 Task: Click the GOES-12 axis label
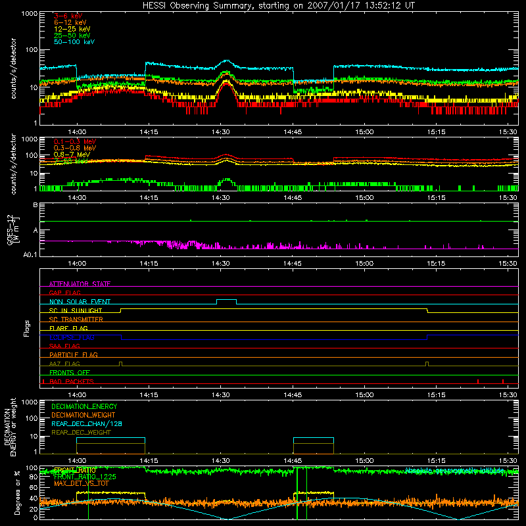(12, 229)
